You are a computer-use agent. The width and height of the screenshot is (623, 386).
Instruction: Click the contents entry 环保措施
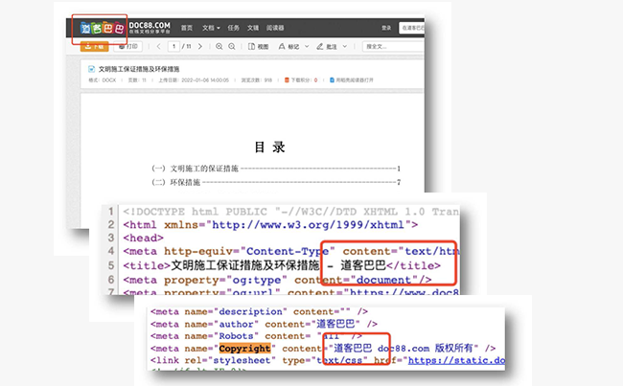[x=185, y=182]
